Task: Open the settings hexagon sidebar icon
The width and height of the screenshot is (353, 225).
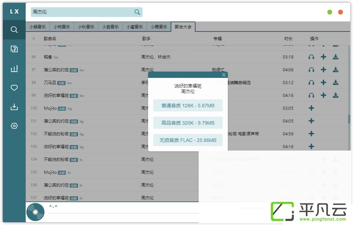Action: click(x=14, y=126)
